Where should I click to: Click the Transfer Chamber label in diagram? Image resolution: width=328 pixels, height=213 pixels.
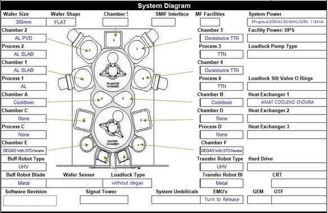pyautogui.click(x=113, y=85)
